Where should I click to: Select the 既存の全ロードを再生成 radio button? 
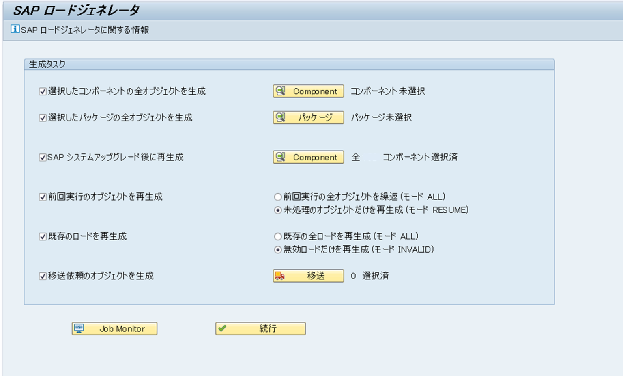tap(277, 236)
